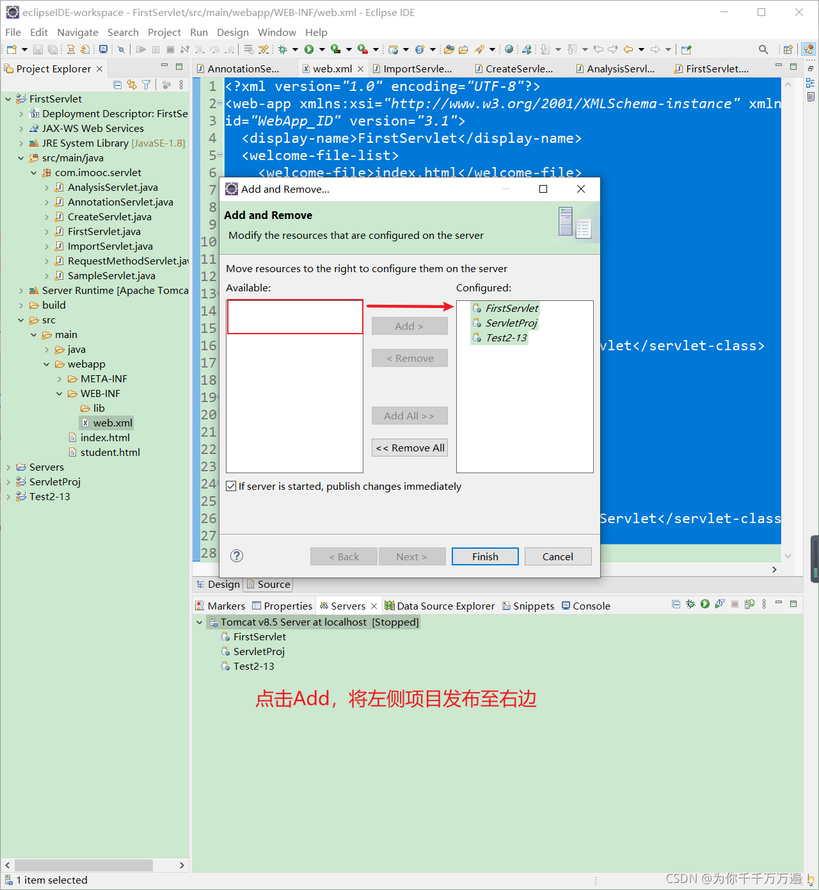
Task: Click the Start server in profile mode icon
Action: tap(720, 604)
